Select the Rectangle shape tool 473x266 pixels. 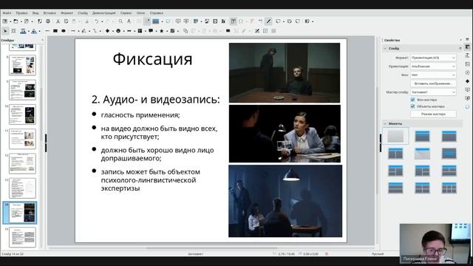click(55, 31)
